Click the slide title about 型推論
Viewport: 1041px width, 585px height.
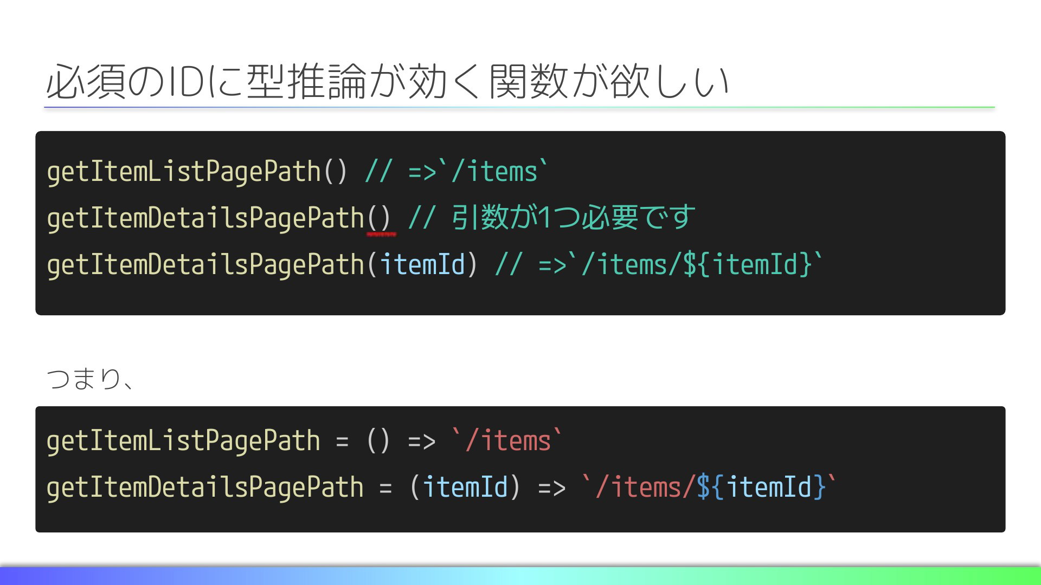click(x=387, y=81)
